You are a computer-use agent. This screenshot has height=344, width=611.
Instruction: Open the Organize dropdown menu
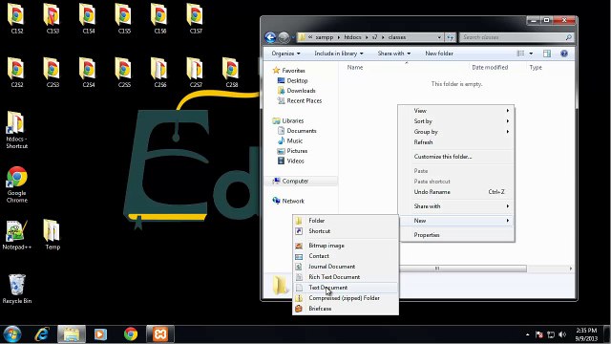click(285, 54)
